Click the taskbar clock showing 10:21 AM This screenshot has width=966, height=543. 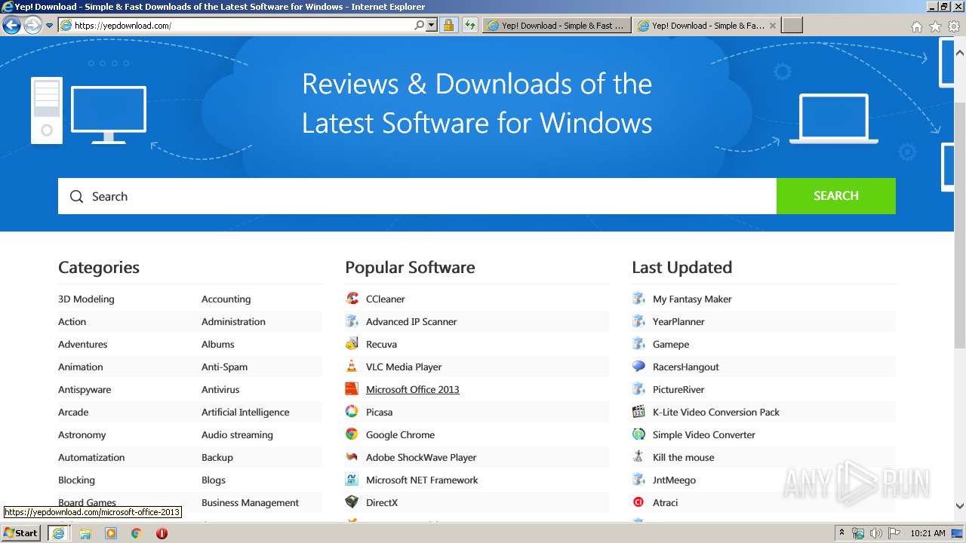(928, 533)
